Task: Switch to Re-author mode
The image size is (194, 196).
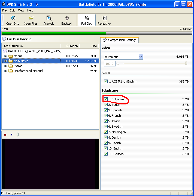Action: [x=104, y=18]
